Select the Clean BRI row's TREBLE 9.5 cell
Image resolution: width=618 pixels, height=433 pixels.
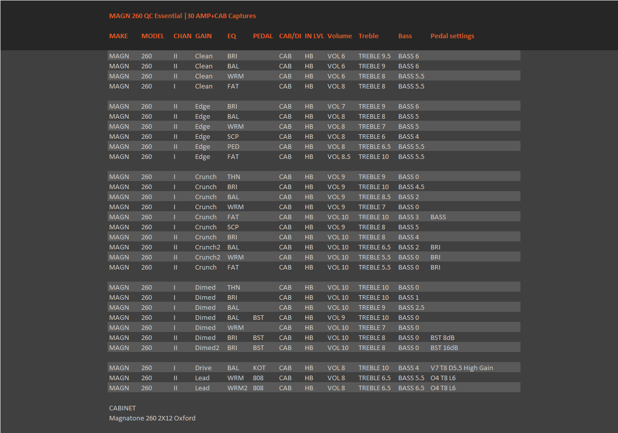click(x=375, y=56)
